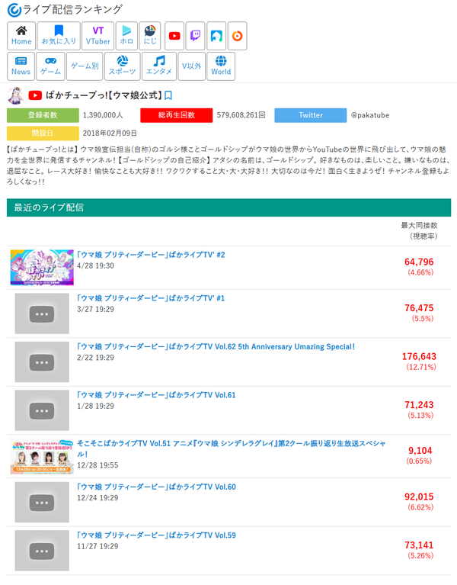Viewport: 457px width, 585px height.
Task: Open the @pakatube Twitter handle
Action: 370,115
